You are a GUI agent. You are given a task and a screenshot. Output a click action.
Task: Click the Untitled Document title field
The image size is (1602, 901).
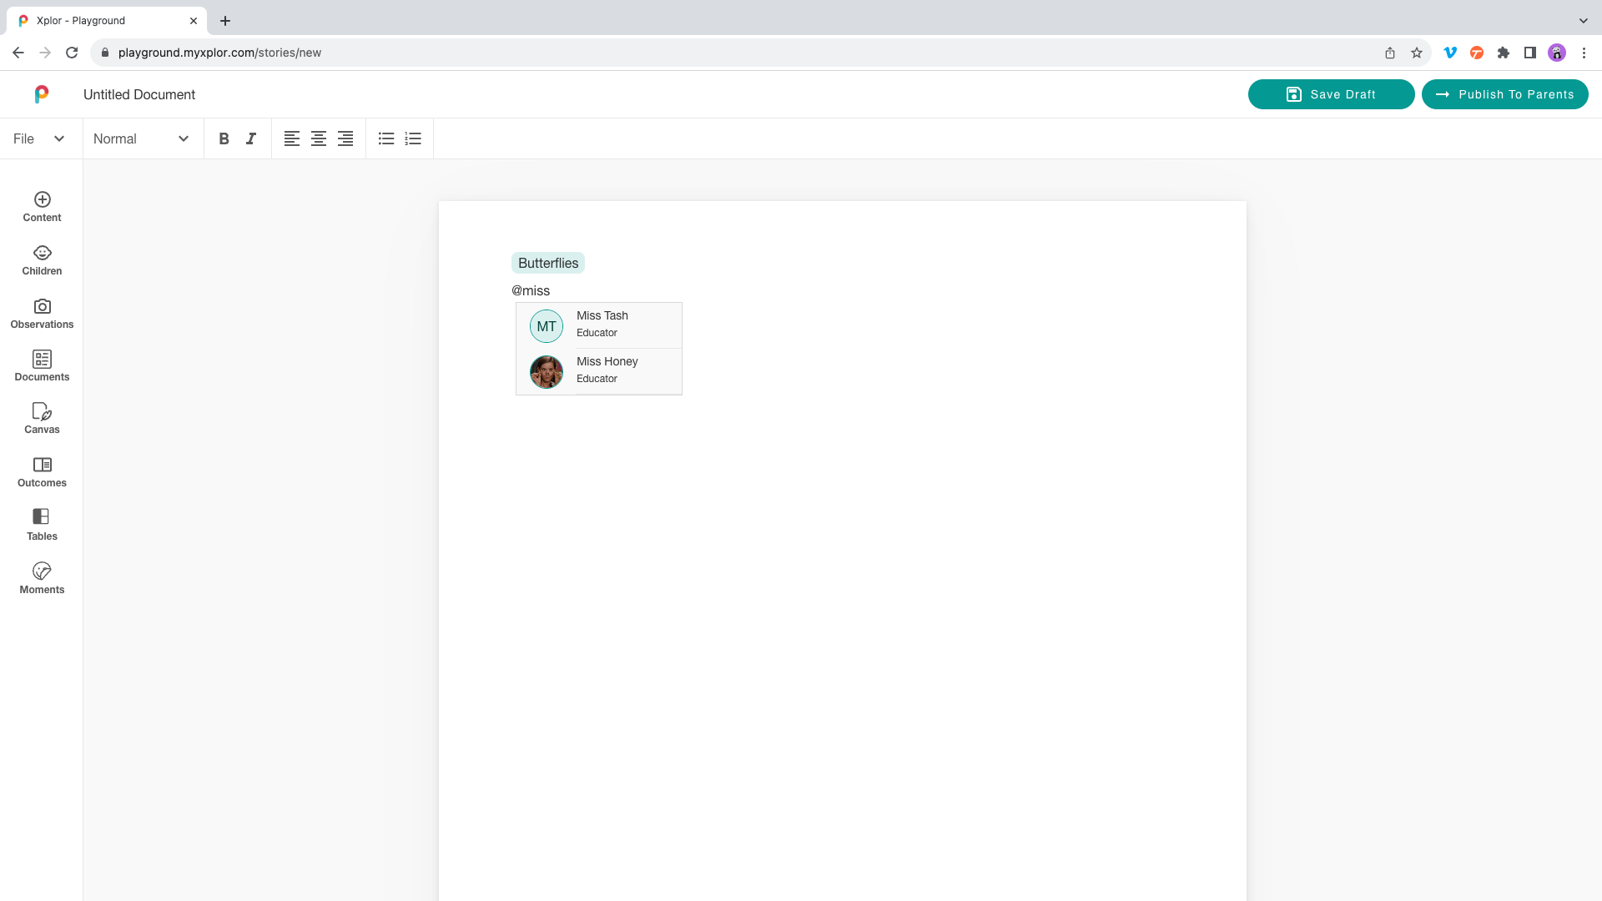click(139, 95)
